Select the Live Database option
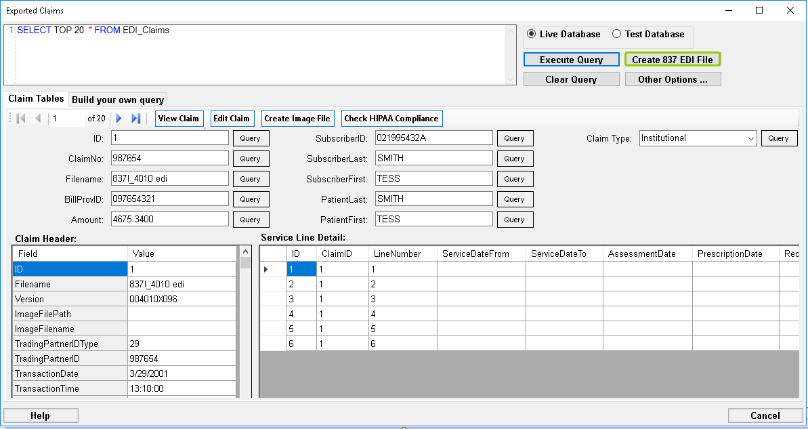This screenshot has width=808, height=429. coord(564,34)
